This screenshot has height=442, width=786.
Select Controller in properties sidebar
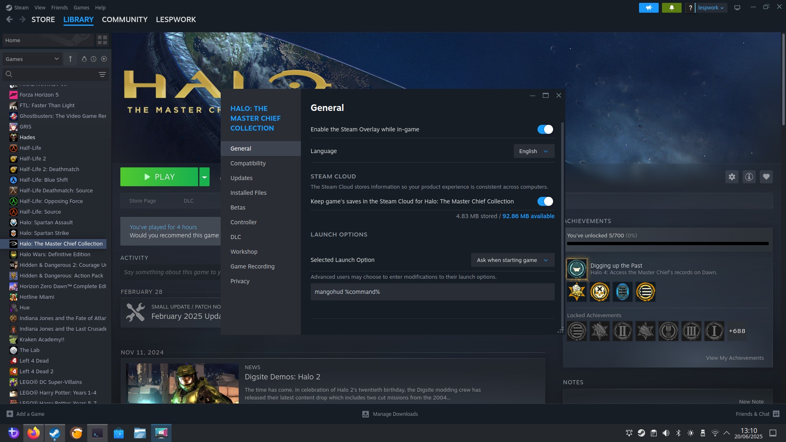tap(261, 222)
